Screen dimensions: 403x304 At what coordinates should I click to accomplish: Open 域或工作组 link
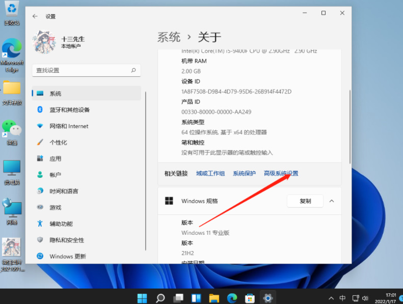[210, 174]
